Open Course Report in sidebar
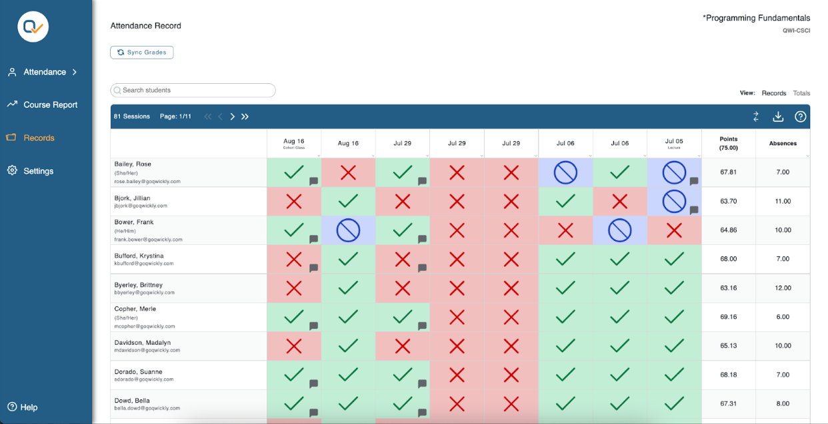Screen dimensions: 828x424 50,105
